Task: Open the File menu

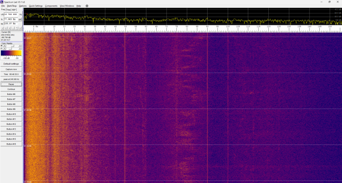Action: point(3,6)
